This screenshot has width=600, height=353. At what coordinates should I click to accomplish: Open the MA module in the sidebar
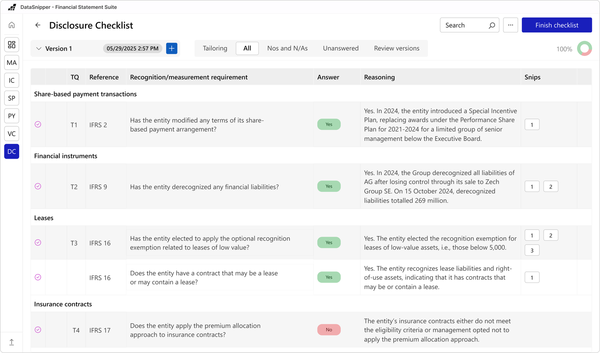coord(12,63)
